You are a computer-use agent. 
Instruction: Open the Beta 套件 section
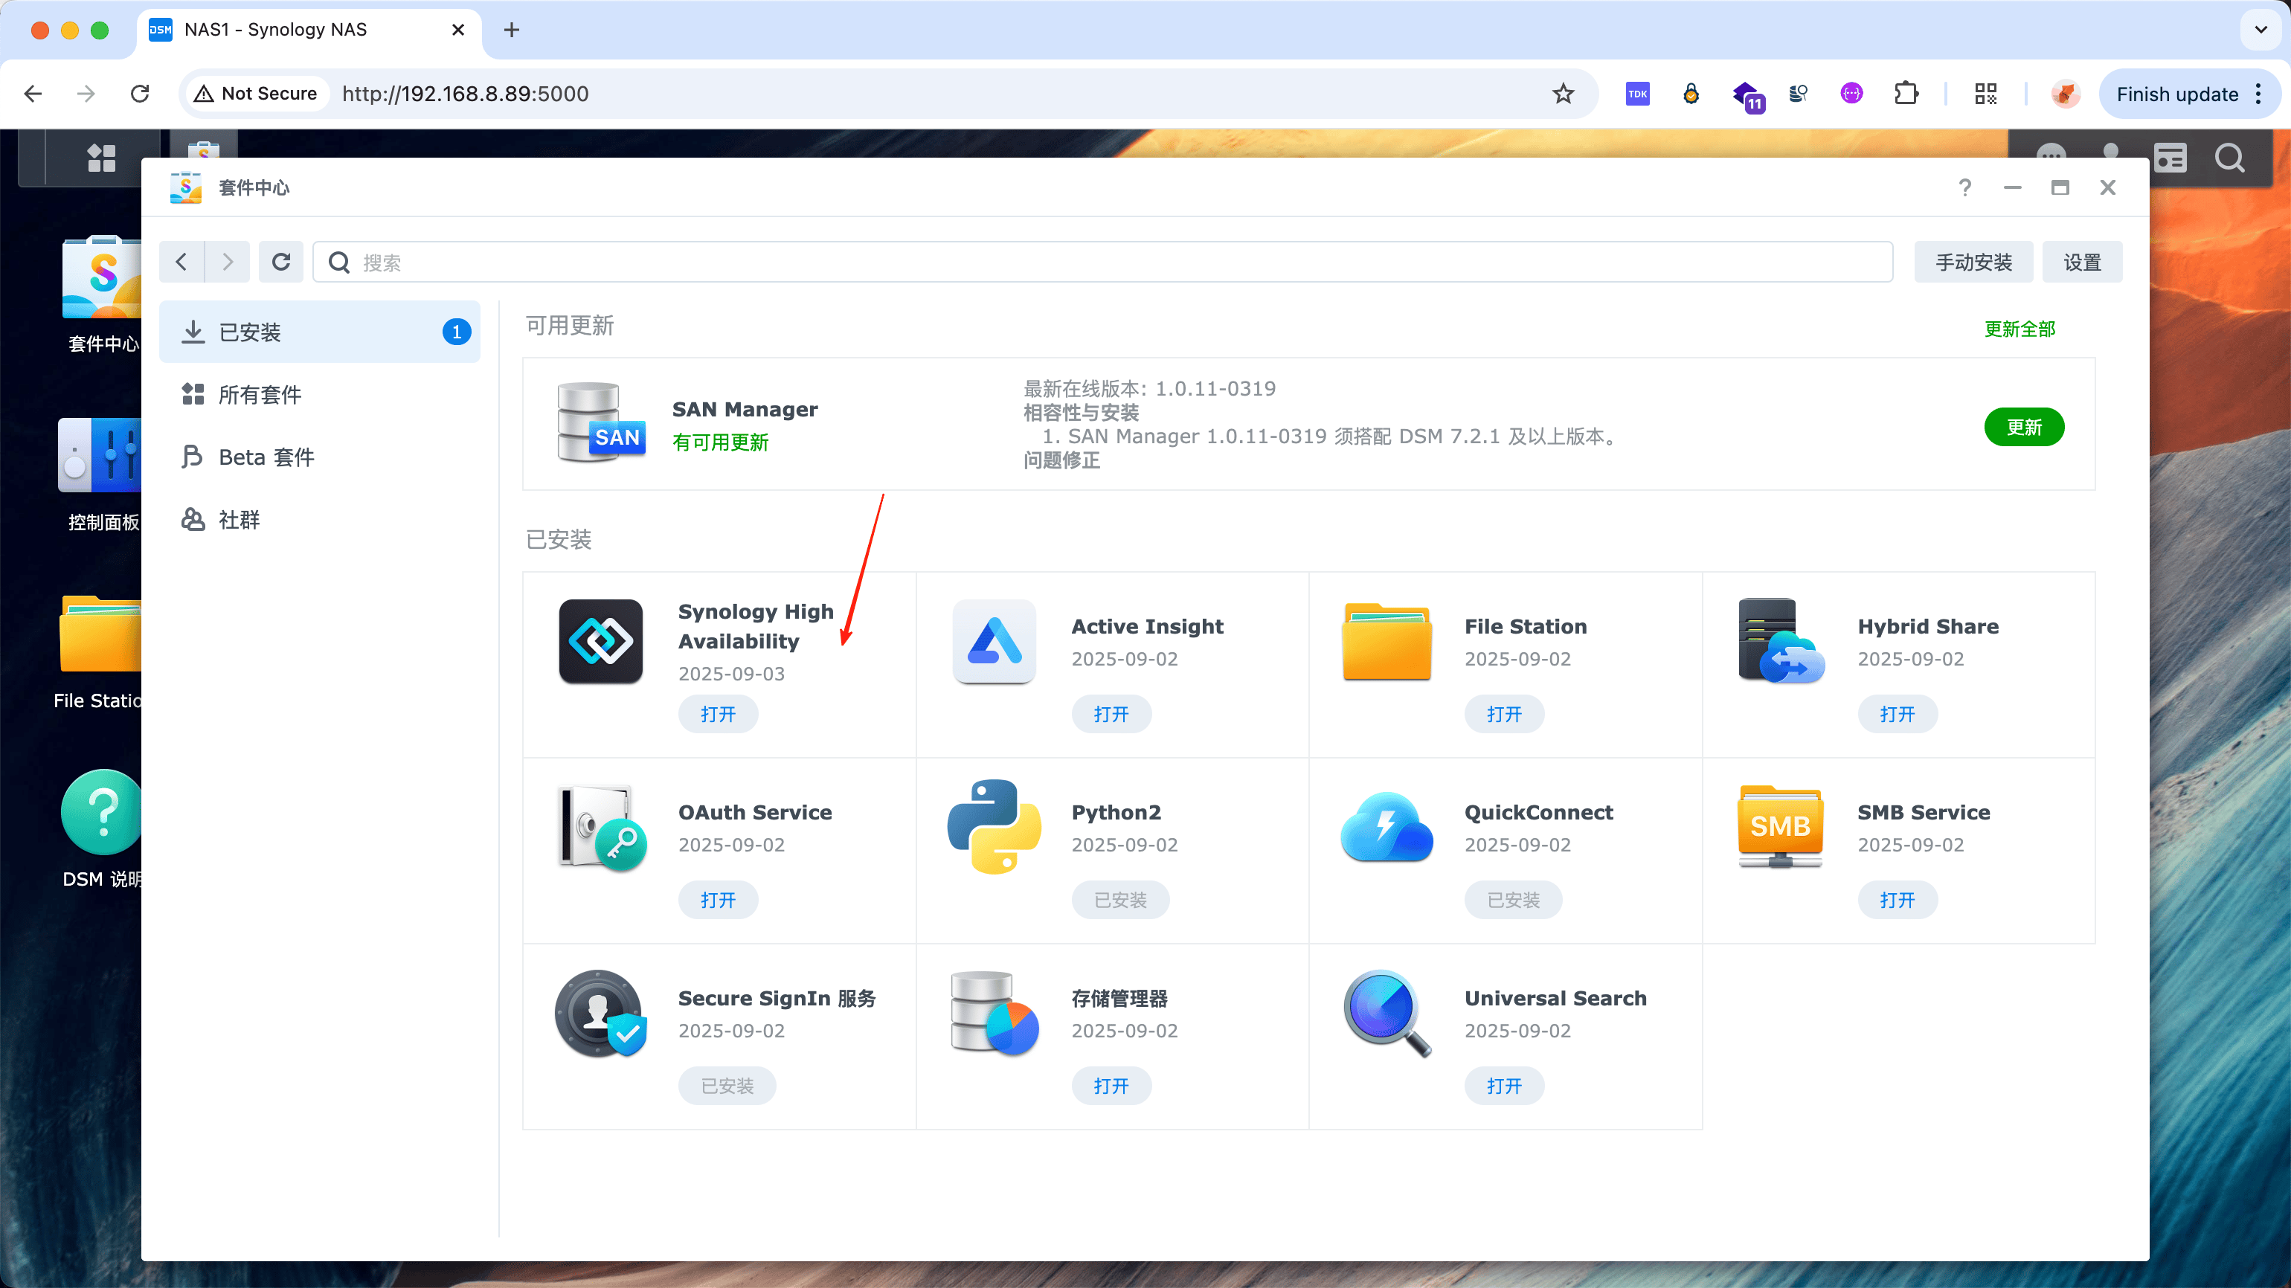coord(266,457)
